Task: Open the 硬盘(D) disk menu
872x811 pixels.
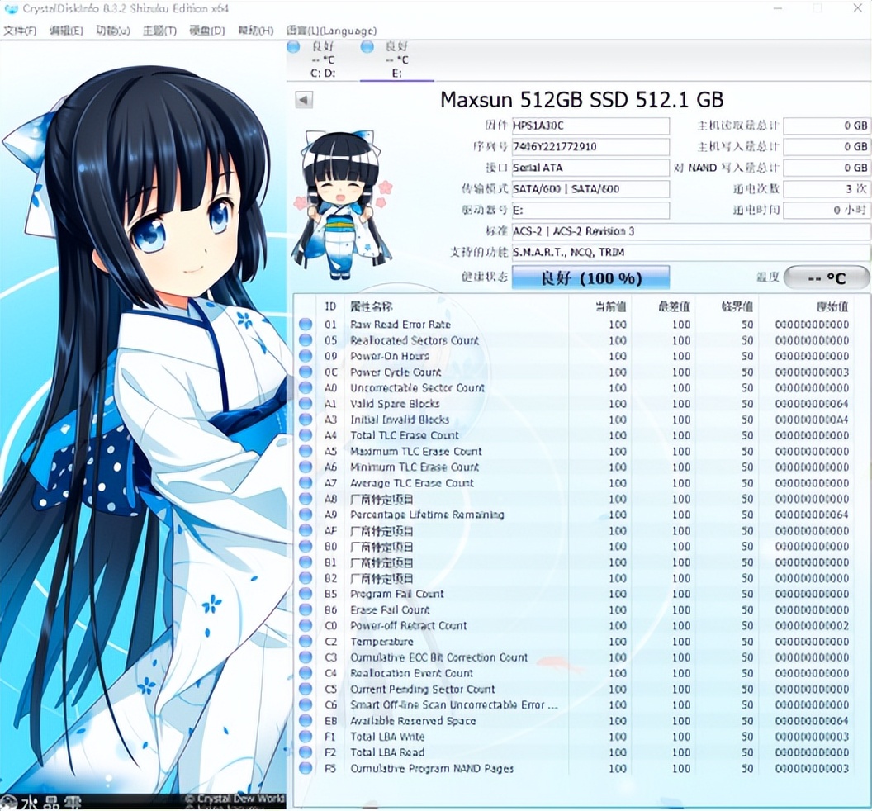Action: 207,31
